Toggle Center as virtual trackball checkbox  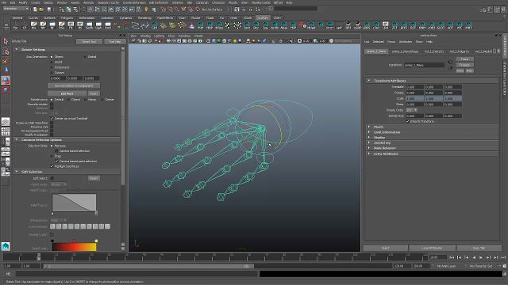[x=52, y=119]
